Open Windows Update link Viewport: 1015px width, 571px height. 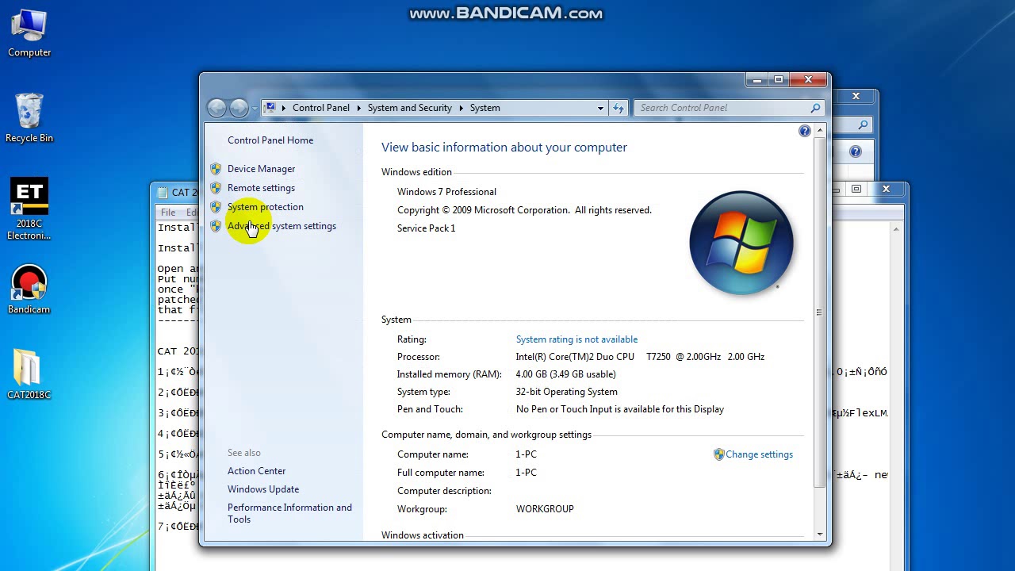tap(263, 489)
